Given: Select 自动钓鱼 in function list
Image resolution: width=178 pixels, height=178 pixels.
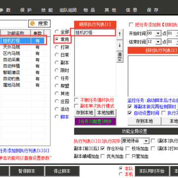Looking at the screenshot, I should [x=11, y=79].
